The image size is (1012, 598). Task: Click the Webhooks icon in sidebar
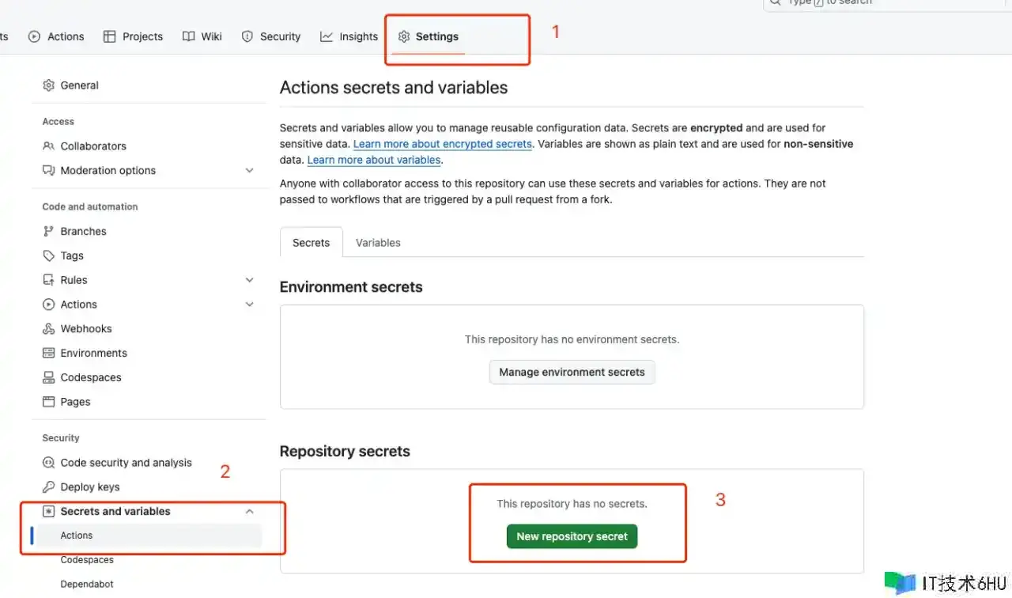pos(48,329)
